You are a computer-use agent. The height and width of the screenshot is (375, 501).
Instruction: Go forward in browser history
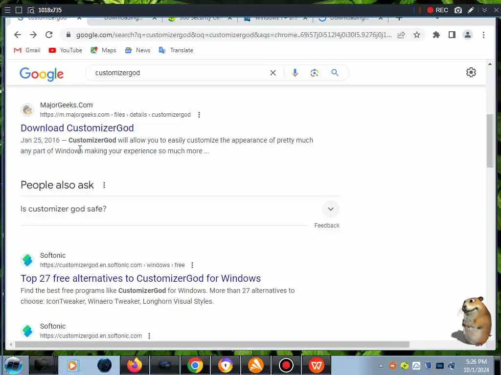33,35
